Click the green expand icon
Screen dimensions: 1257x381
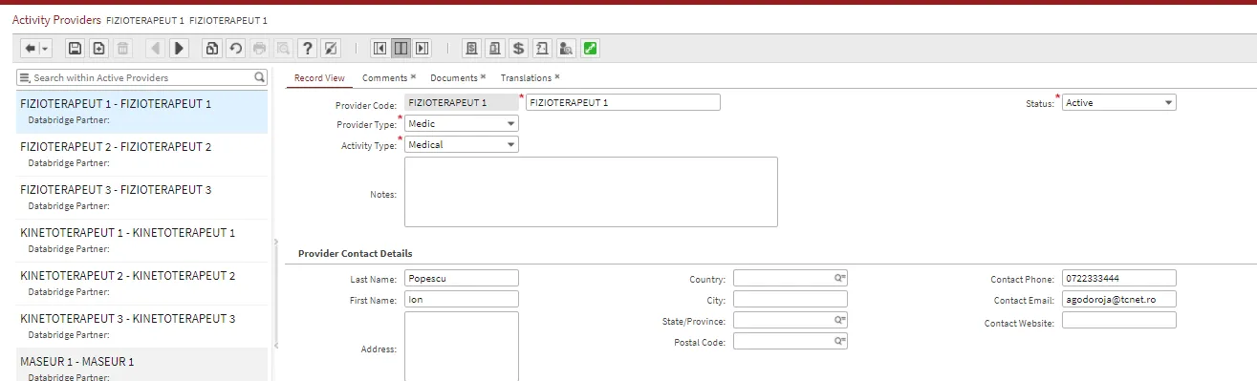590,48
